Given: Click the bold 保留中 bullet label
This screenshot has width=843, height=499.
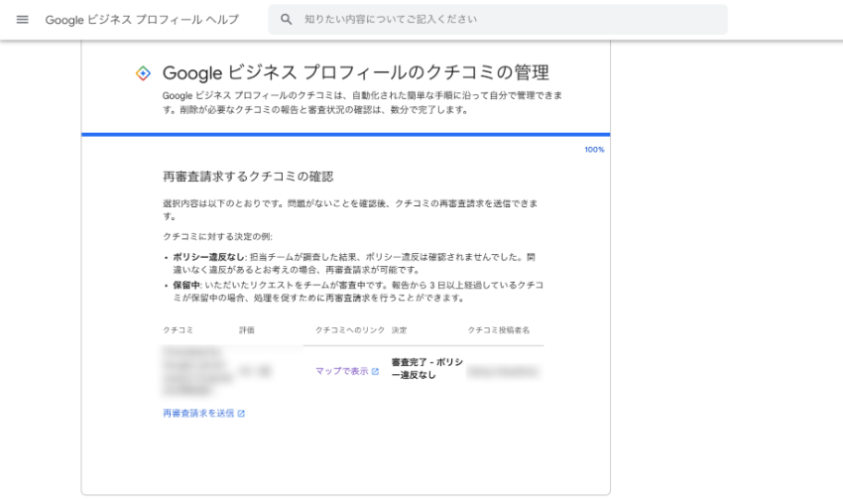Looking at the screenshot, I should [x=186, y=285].
